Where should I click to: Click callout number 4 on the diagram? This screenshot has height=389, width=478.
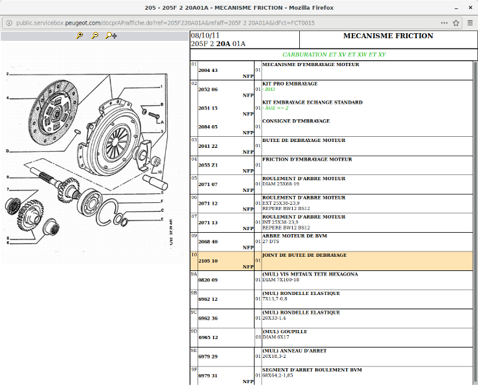point(8,99)
